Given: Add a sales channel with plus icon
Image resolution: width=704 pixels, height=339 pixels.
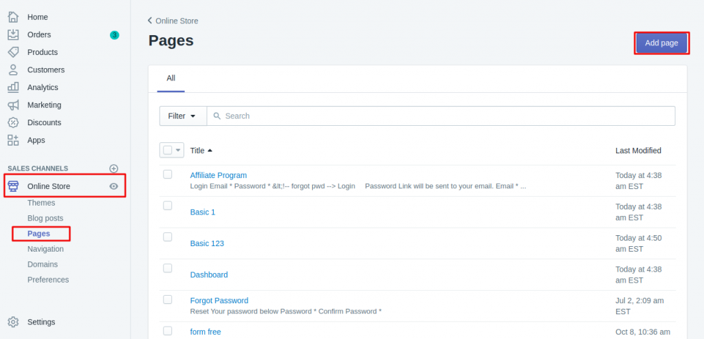Looking at the screenshot, I should pyautogui.click(x=114, y=168).
